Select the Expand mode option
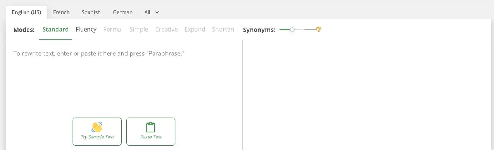This screenshot has width=494, height=150. click(195, 29)
